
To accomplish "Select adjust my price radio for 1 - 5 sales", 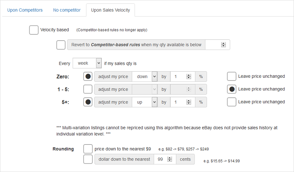I will [x=88, y=89].
